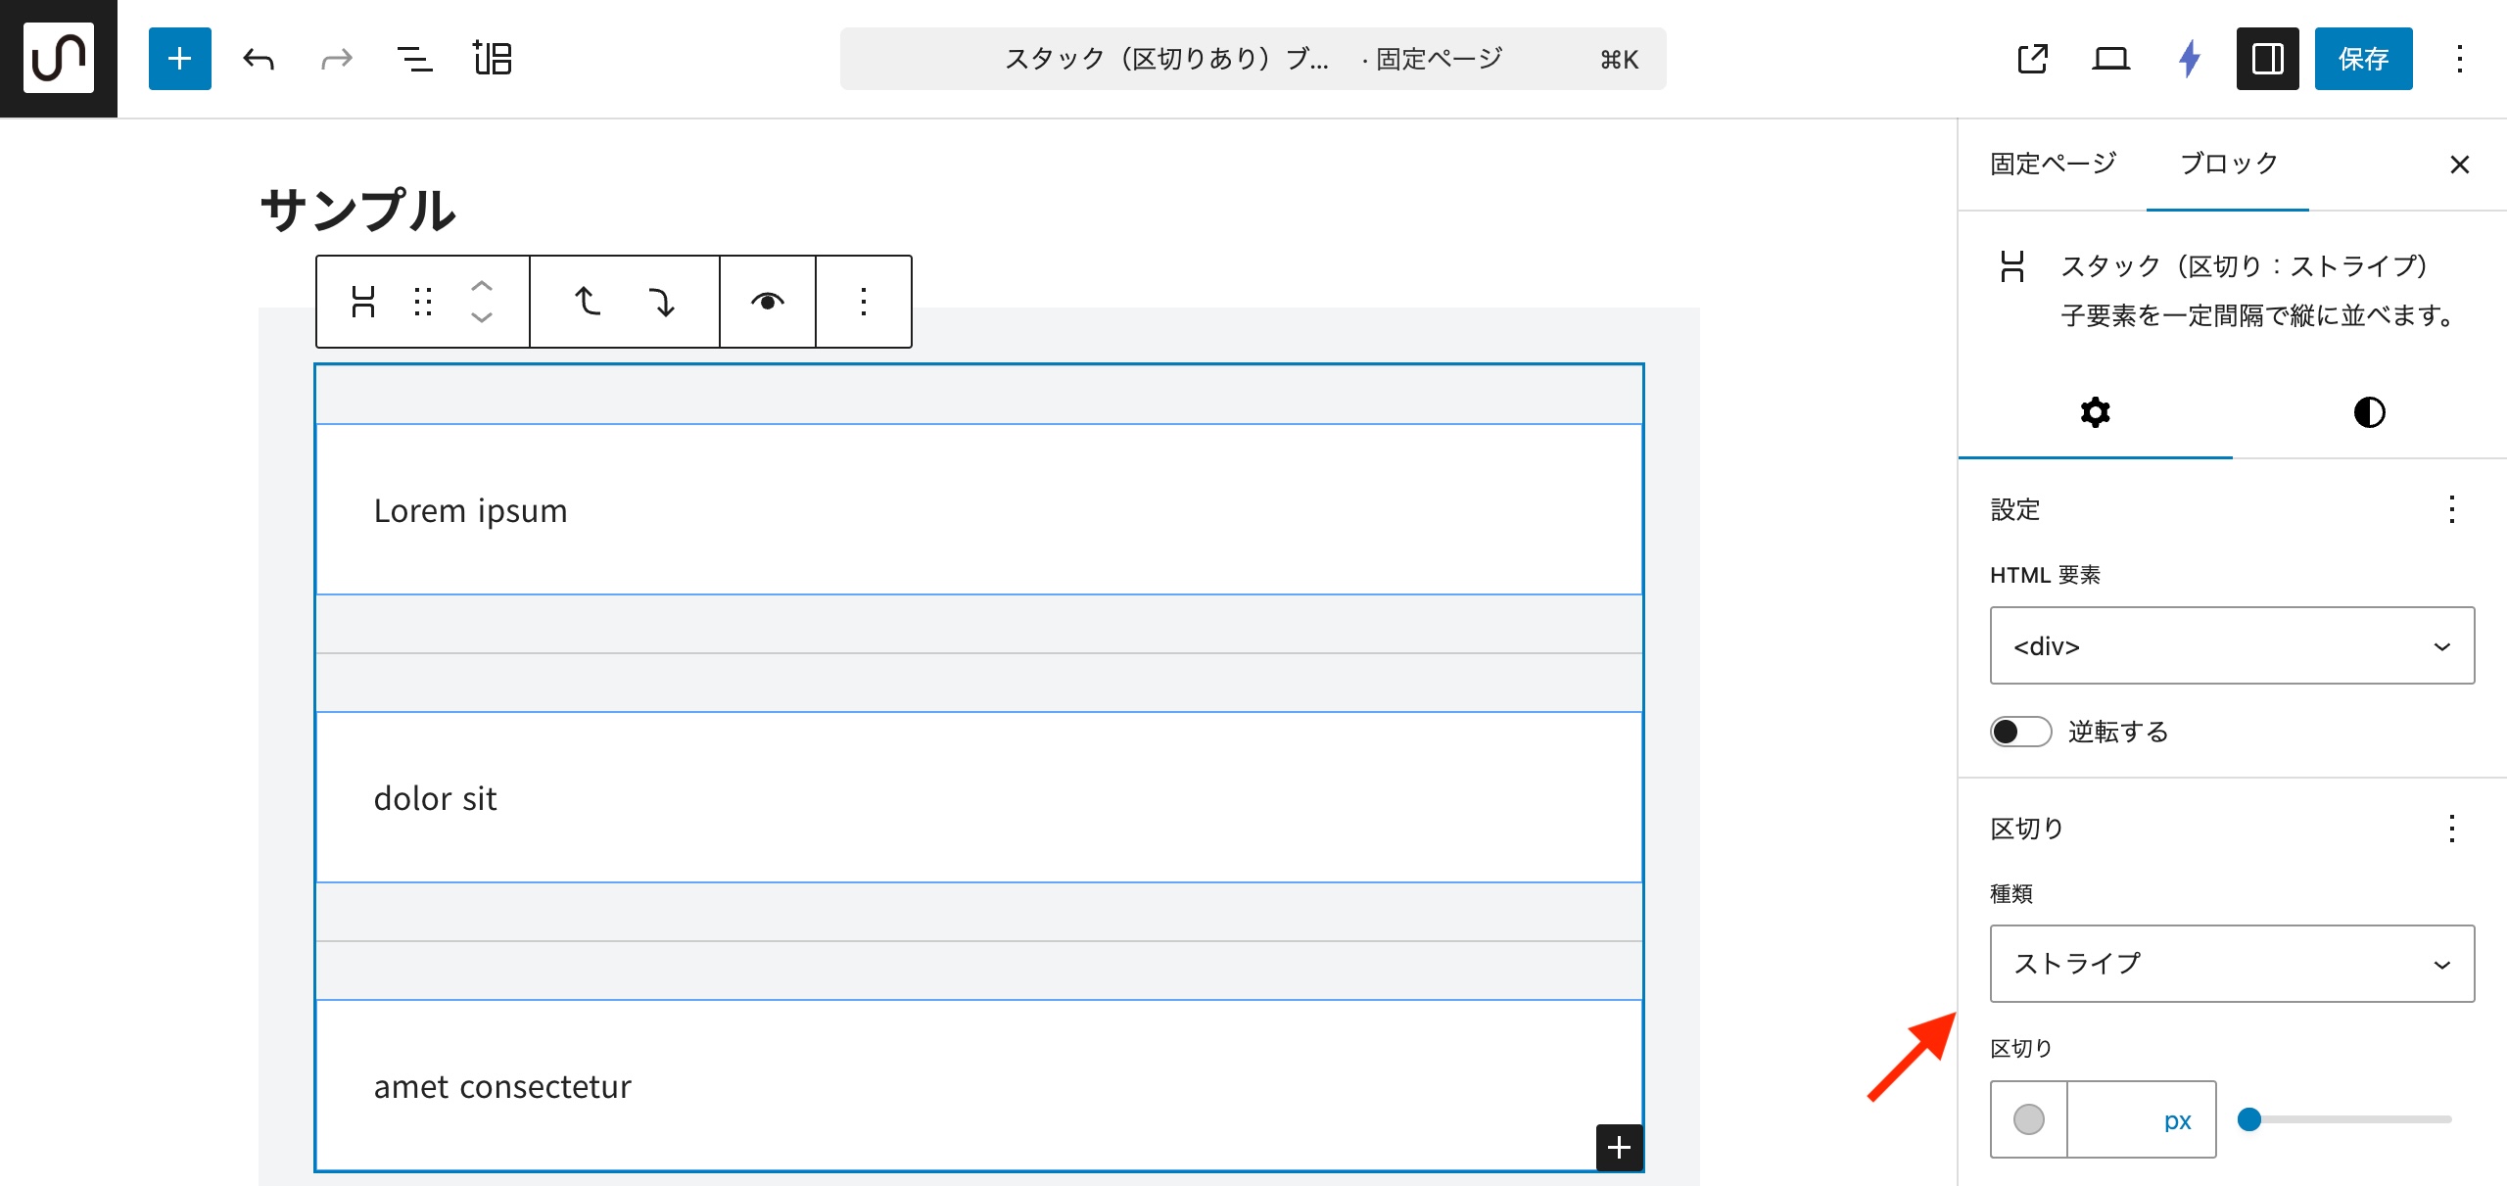The width and height of the screenshot is (2507, 1186).
Task: Click the 保存 button
Action: coord(2363,59)
